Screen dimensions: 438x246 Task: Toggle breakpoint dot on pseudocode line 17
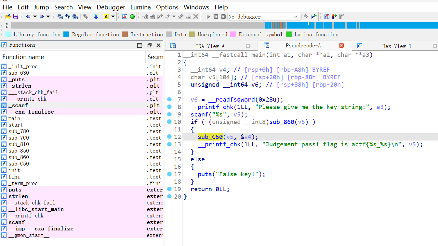(169, 174)
